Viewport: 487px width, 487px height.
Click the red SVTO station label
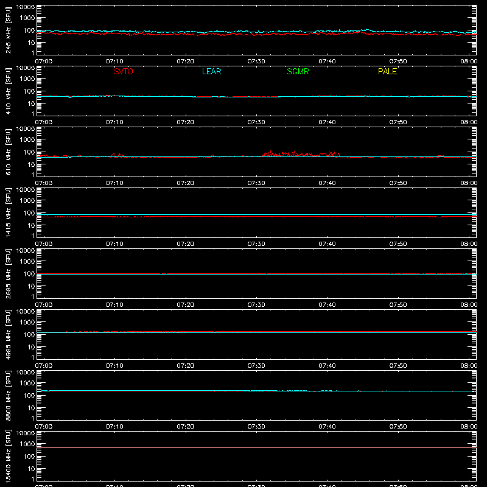click(x=124, y=71)
